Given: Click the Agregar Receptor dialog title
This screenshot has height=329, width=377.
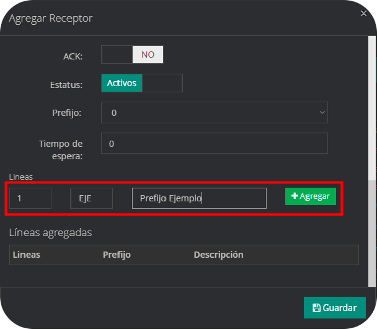Looking at the screenshot, I should (50, 18).
